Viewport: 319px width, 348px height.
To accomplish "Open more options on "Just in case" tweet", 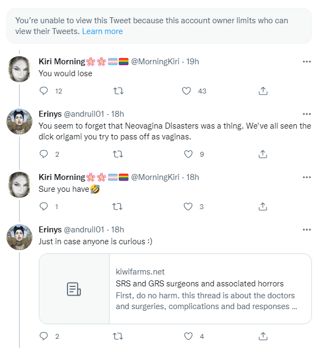I will (307, 230).
